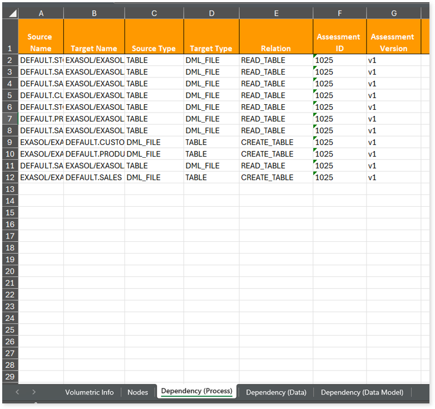The width and height of the screenshot is (435, 409).
Task: Click previous sheet navigation arrow
Action: [17, 392]
